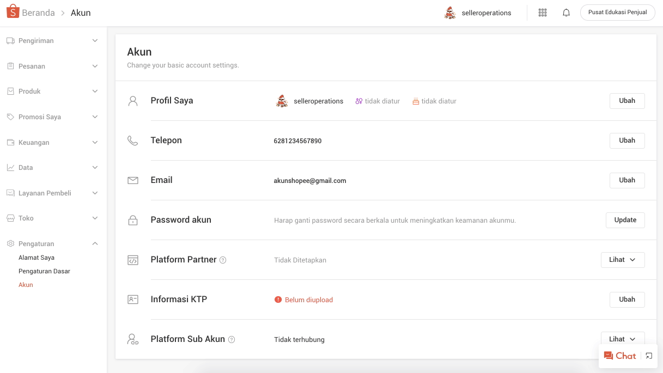Click the person icon beside Profil Saya

pyautogui.click(x=133, y=100)
